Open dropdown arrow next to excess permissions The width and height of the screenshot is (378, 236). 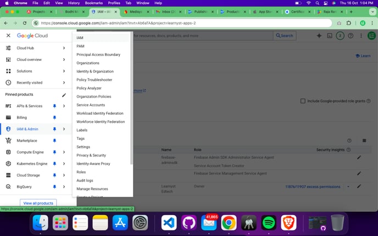pos(348,187)
